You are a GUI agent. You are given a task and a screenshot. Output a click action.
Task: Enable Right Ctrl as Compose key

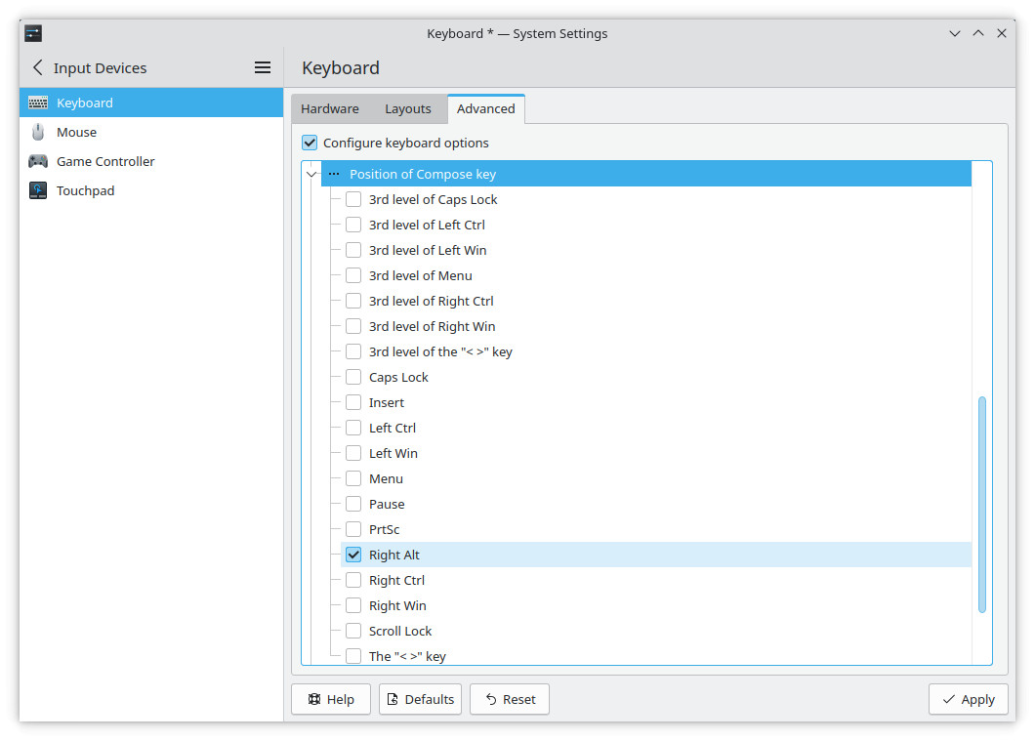pyautogui.click(x=353, y=581)
